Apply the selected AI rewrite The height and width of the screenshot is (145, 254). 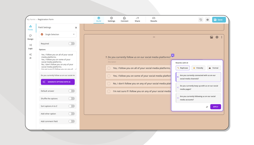coord(215,107)
